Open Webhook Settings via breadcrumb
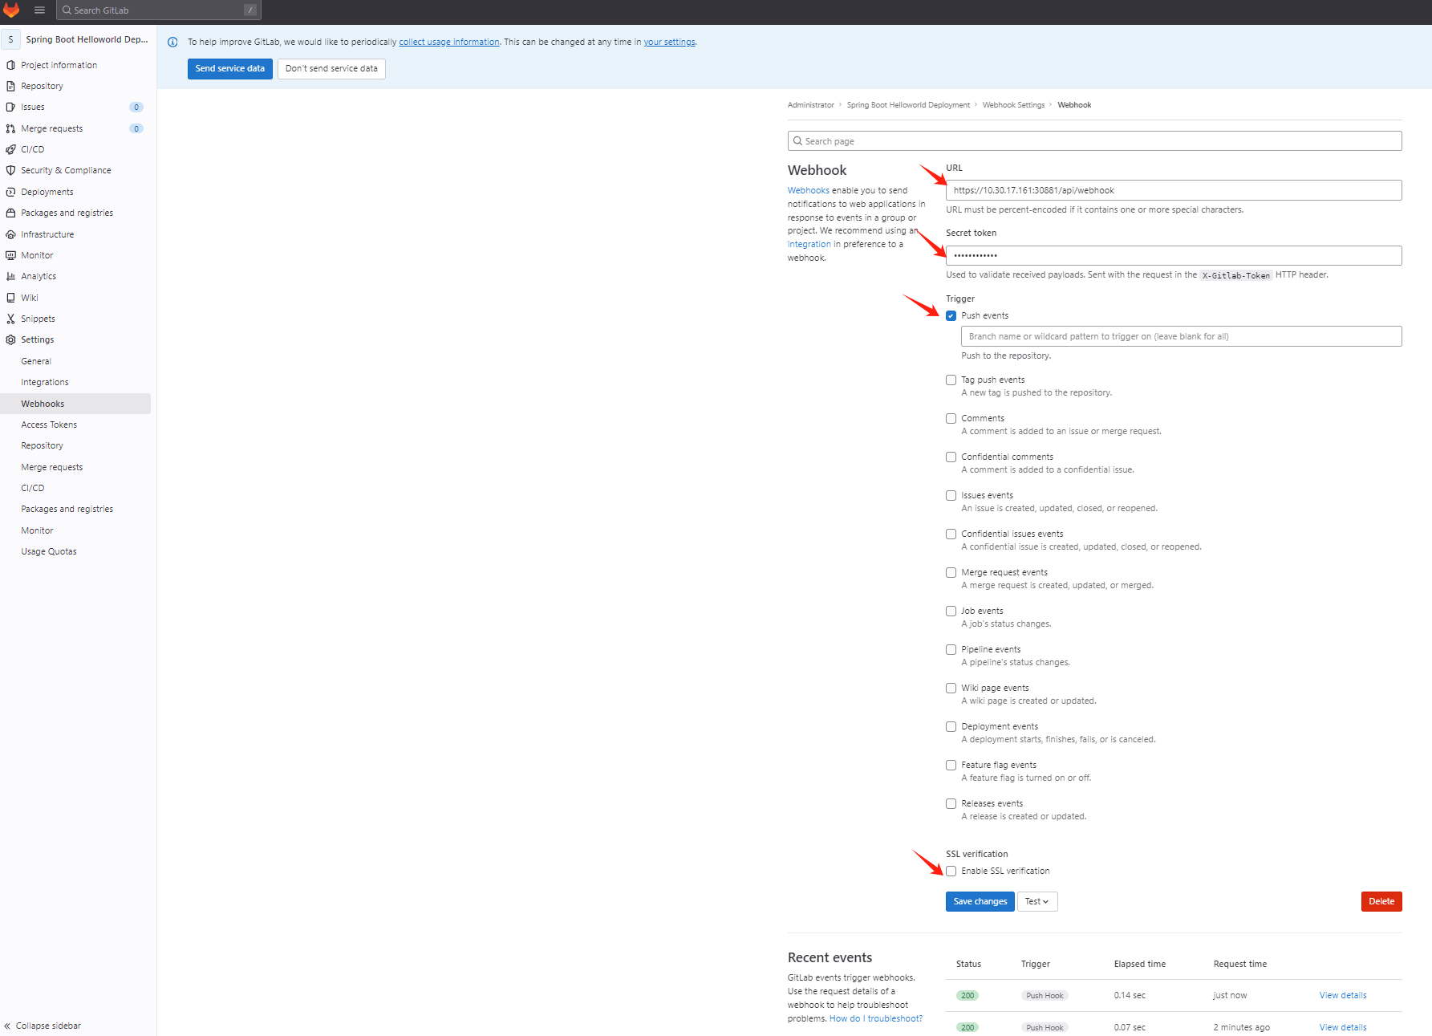The height and width of the screenshot is (1036, 1432). [1013, 104]
